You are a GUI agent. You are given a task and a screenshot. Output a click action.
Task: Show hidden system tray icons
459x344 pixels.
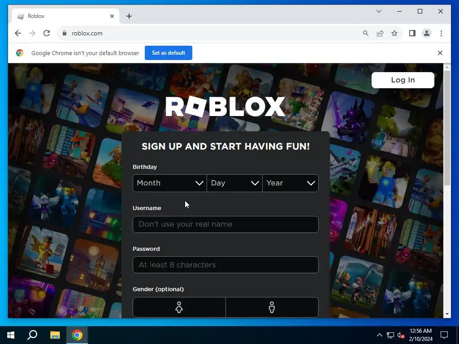tap(379, 335)
